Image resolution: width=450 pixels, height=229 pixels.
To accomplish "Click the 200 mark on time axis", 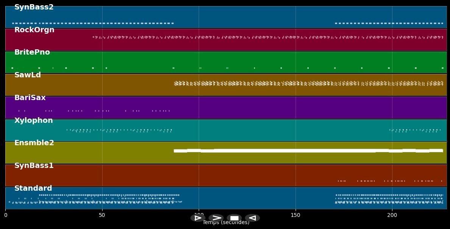I will [x=392, y=215].
